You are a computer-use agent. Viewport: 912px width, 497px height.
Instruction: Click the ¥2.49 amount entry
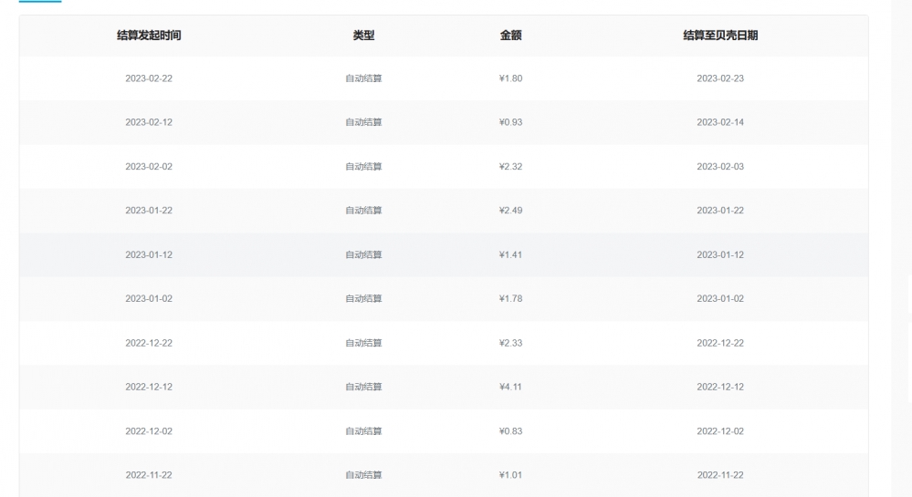coord(510,211)
